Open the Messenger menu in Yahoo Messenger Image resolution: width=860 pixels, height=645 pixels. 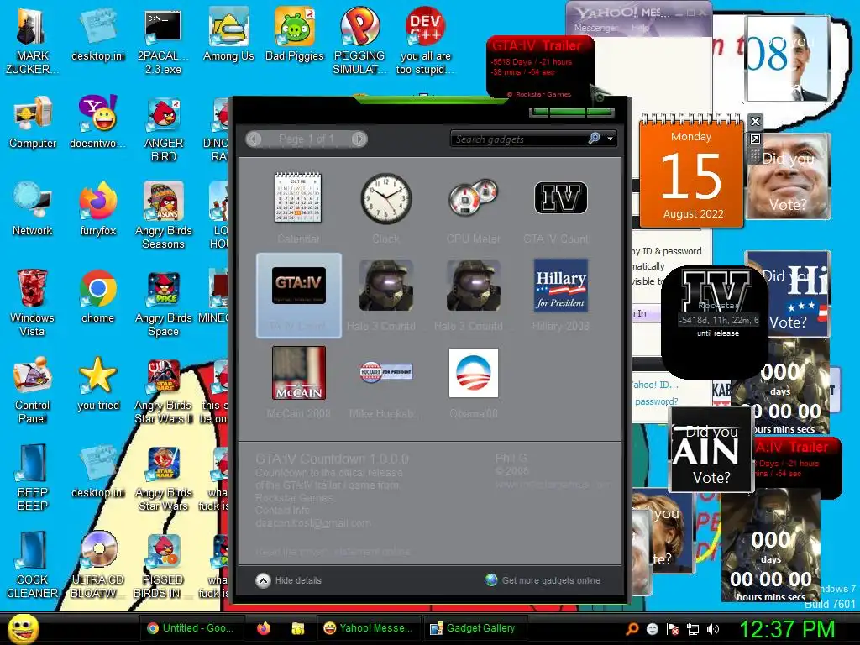coord(595,28)
